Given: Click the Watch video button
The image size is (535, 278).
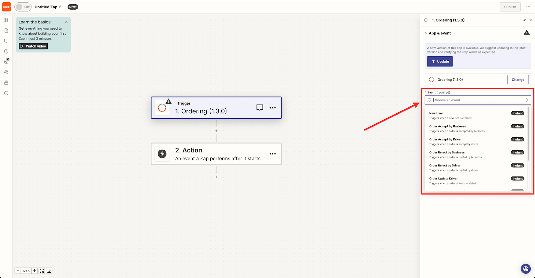Looking at the screenshot, I should pos(33,46).
